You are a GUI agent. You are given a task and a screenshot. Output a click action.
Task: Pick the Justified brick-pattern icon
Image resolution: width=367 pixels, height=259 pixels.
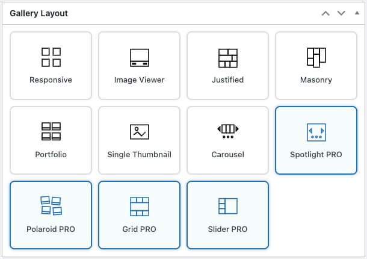(x=228, y=58)
